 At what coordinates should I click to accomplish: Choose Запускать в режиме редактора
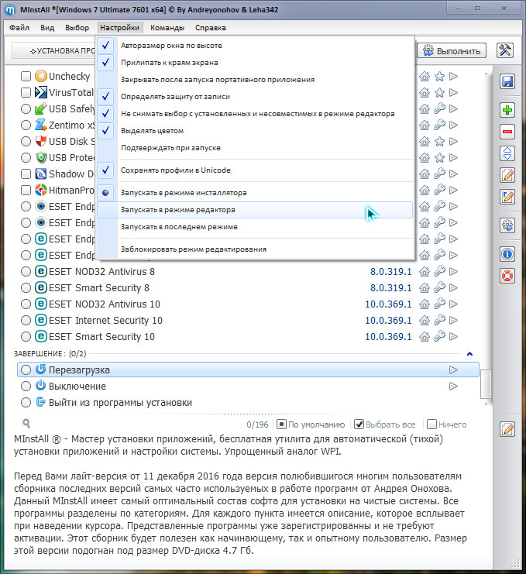(x=255, y=210)
